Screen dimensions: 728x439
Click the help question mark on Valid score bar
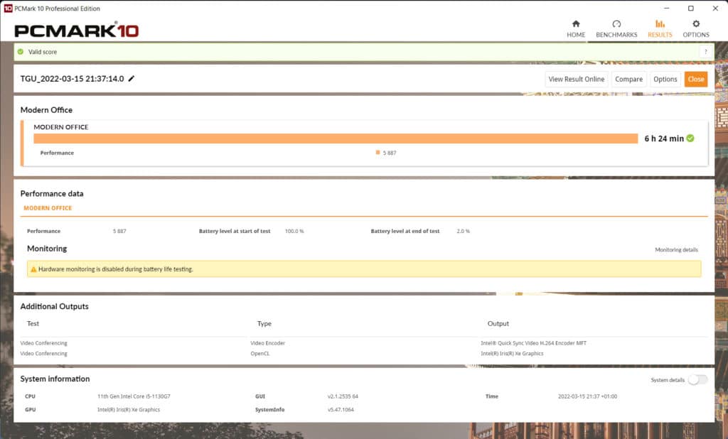pyautogui.click(x=706, y=52)
